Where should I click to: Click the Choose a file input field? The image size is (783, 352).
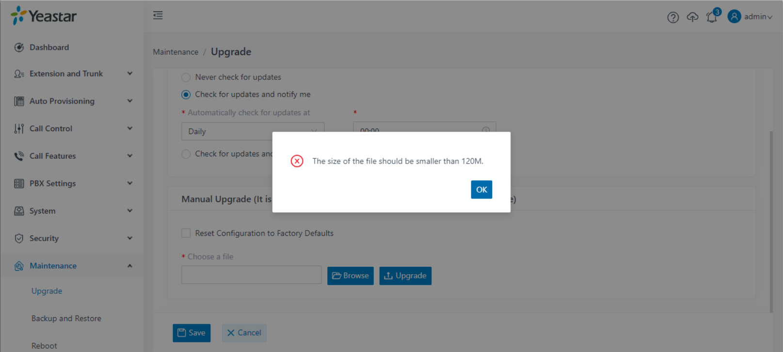251,275
